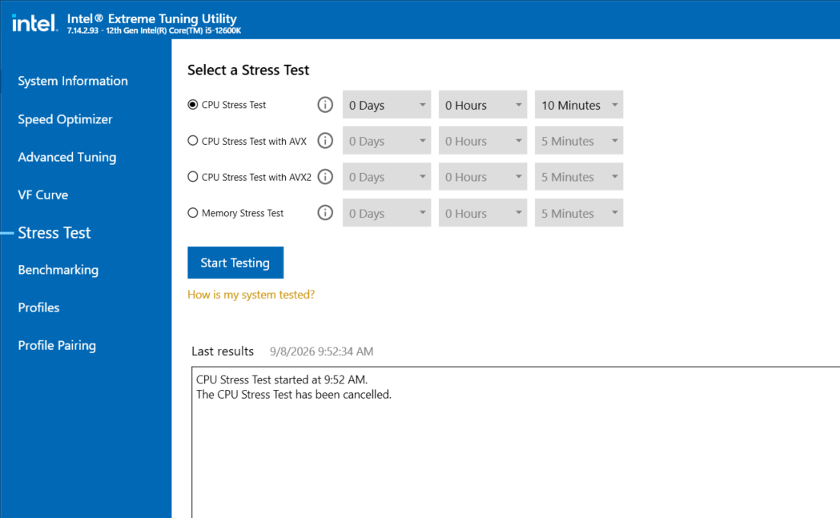This screenshot has height=518, width=840.
Task: Click the 'Last results' label
Action: [x=223, y=351]
